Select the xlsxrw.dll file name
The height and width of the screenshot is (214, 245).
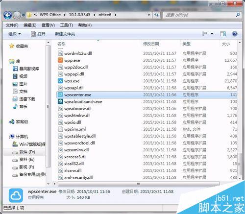pos(73,170)
